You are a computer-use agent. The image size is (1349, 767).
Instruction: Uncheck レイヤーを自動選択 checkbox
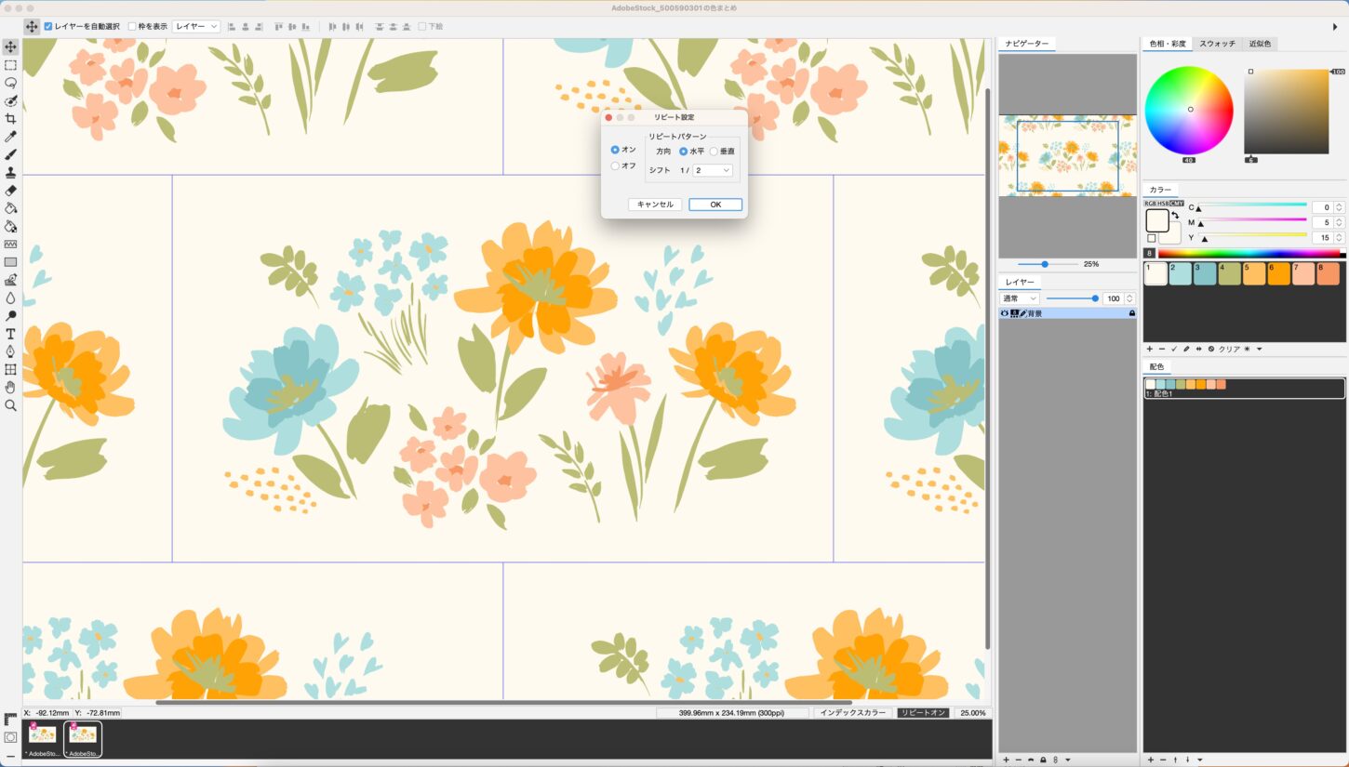tap(48, 26)
